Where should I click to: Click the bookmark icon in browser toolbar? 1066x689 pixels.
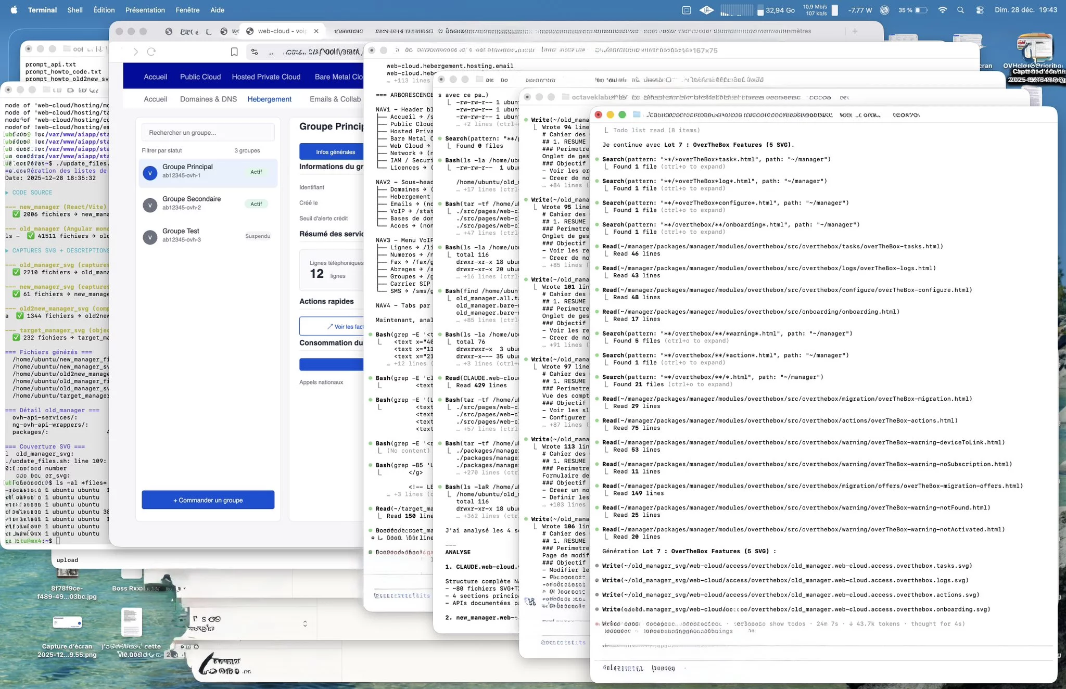(234, 52)
